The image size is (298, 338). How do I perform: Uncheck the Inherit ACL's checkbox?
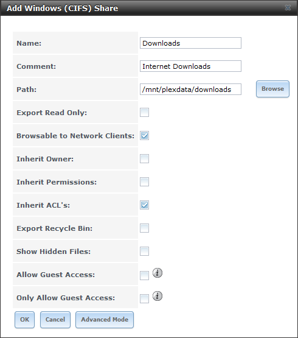144,205
